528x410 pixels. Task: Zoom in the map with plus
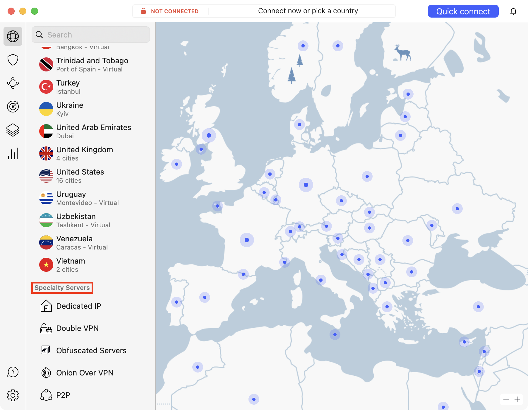(517, 399)
